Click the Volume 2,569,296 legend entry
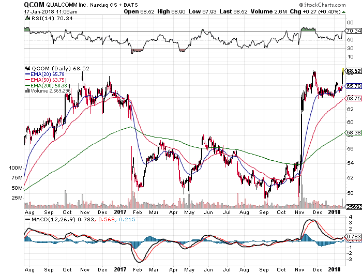The image size is (362, 274). [x=51, y=91]
